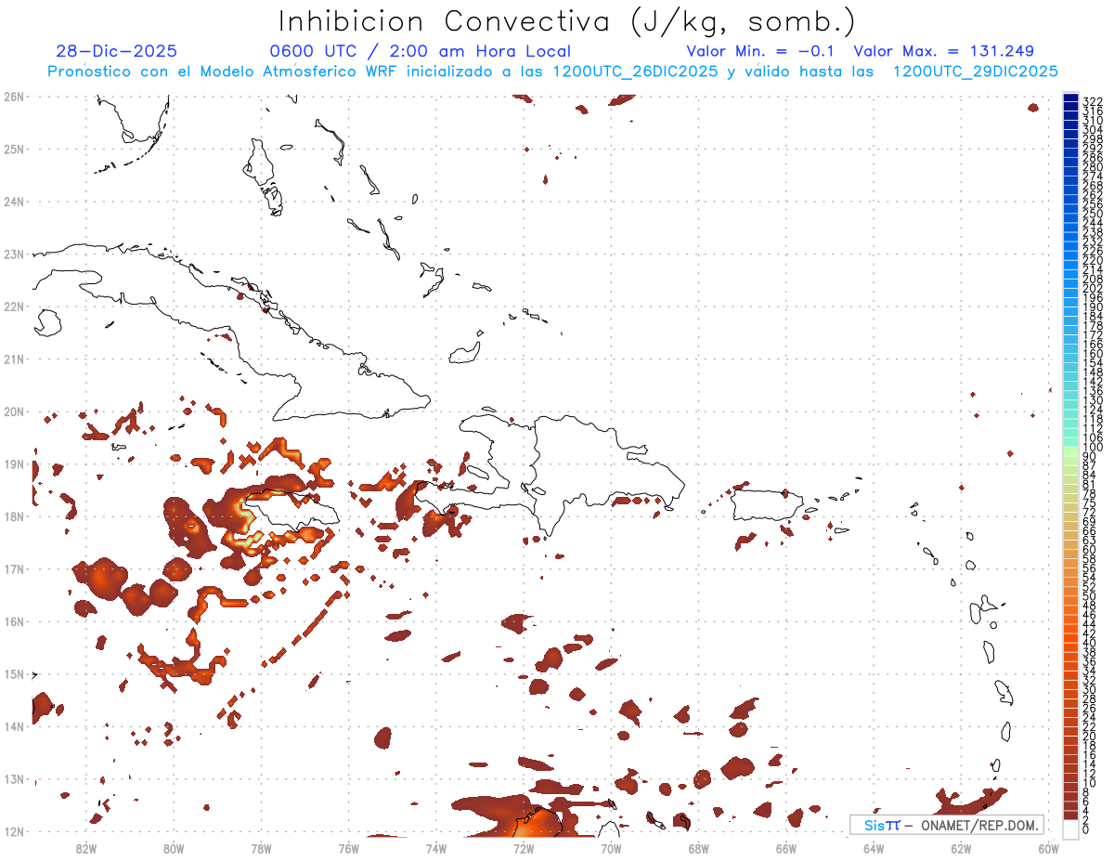Click the latitude label '17N'
This screenshot has width=1114, height=861.
[14, 568]
